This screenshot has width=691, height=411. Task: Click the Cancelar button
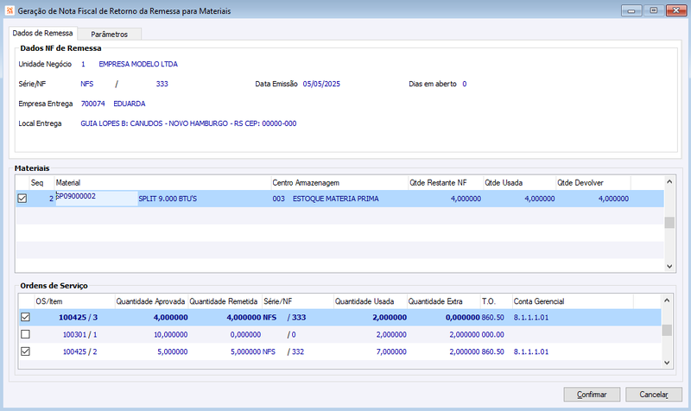pyautogui.click(x=654, y=395)
